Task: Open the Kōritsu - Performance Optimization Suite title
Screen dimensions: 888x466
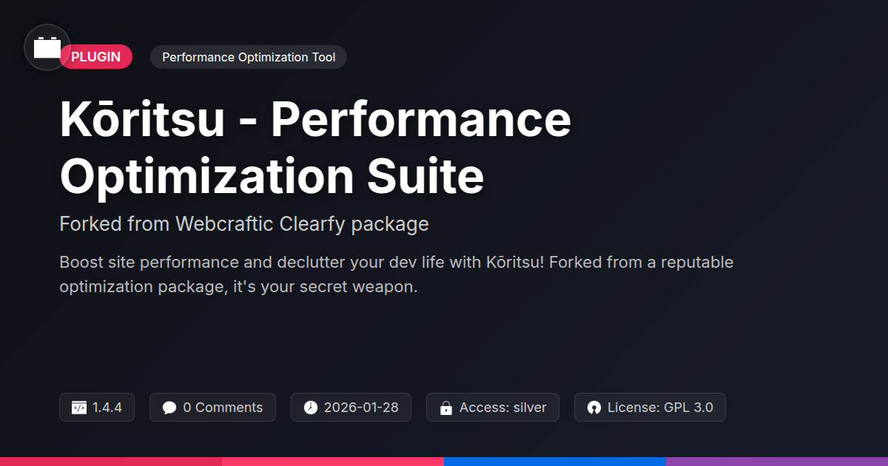Action: (315, 149)
